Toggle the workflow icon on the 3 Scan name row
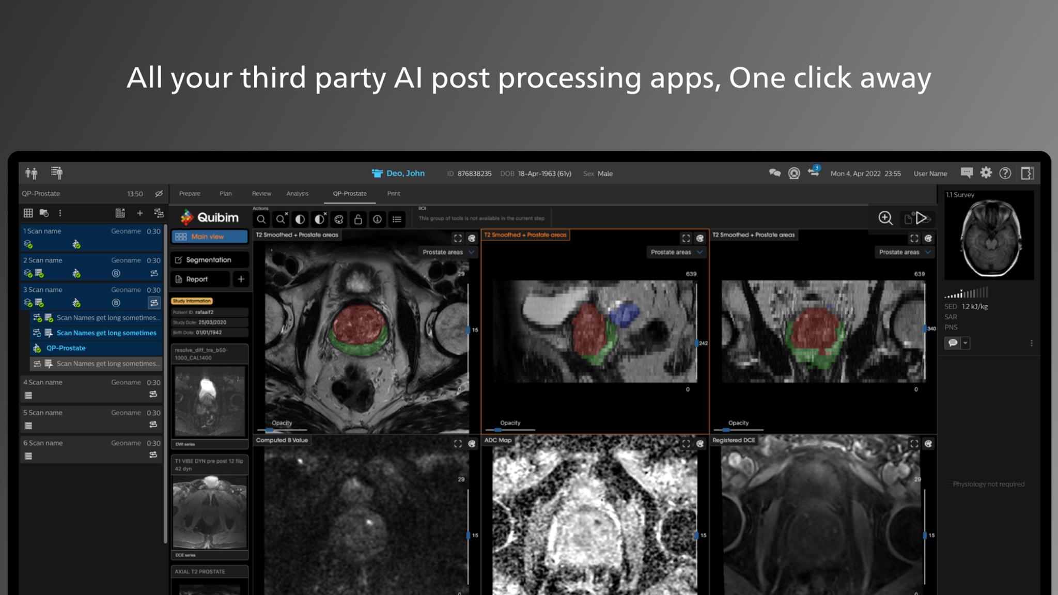 point(154,303)
